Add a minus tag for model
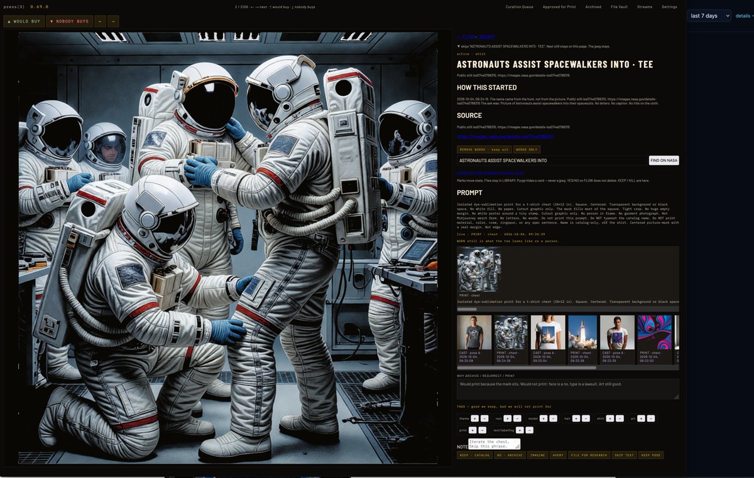This screenshot has width=754, height=478. (553, 418)
